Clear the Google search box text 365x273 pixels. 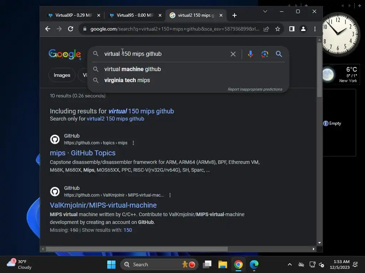233,54
